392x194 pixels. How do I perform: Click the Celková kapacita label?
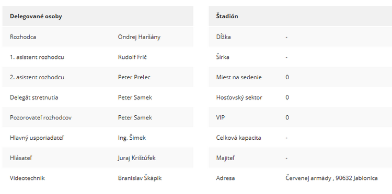click(x=238, y=138)
